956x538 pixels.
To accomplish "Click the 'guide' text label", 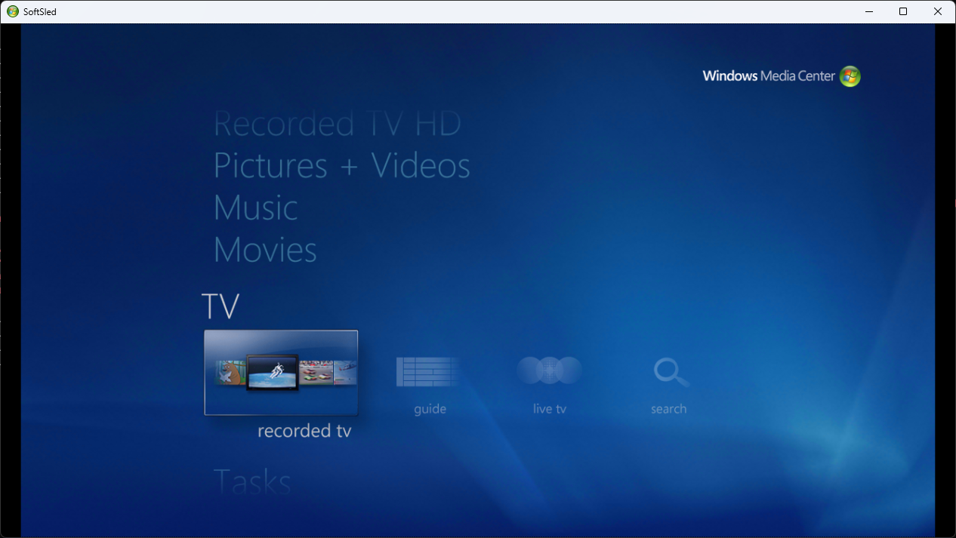I will pos(430,409).
